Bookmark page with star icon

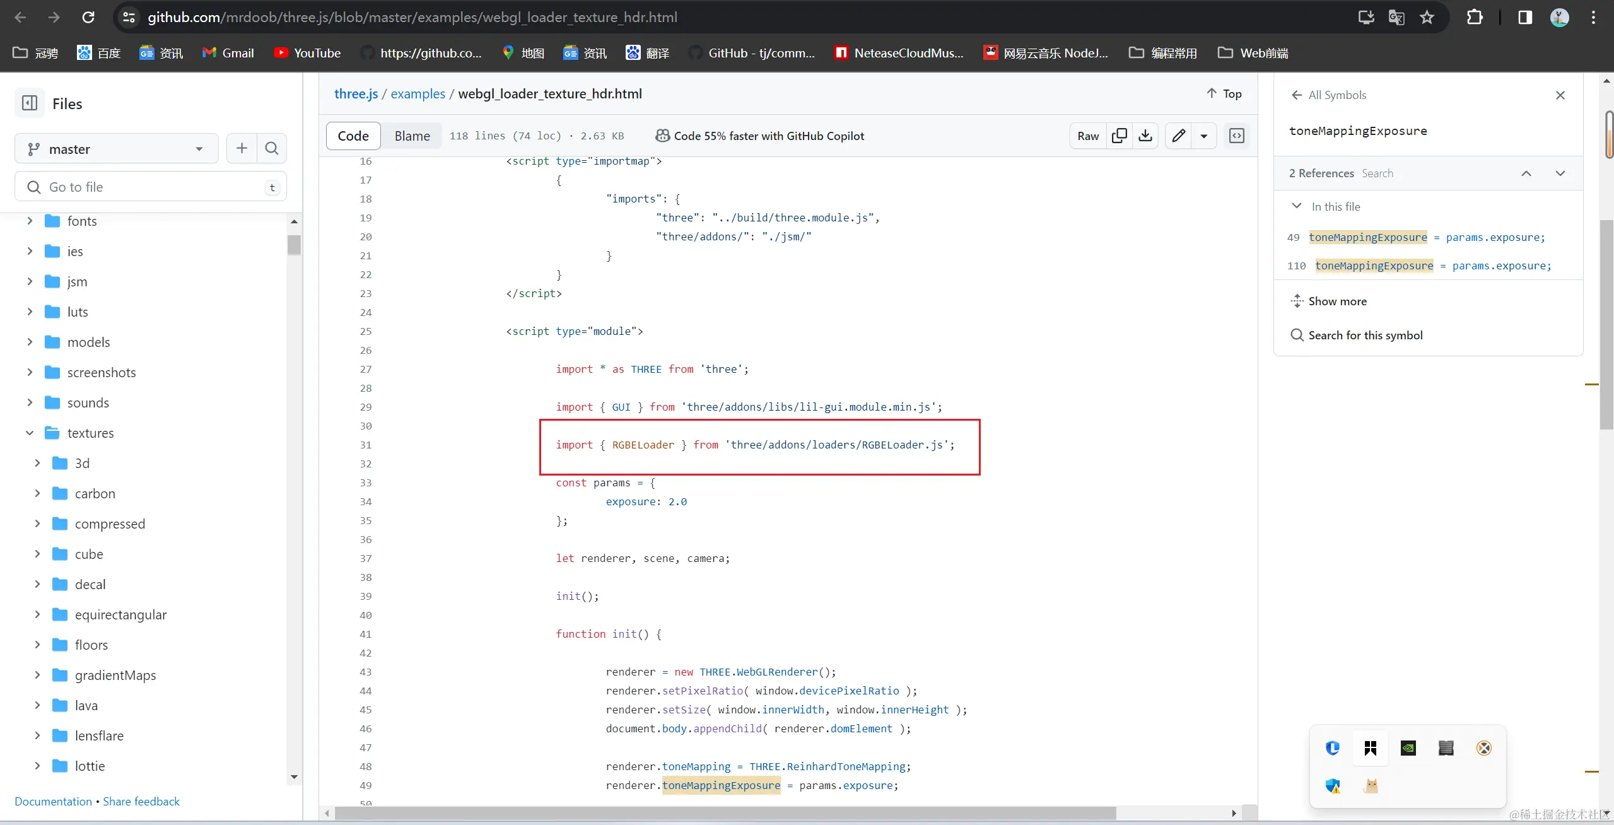(1427, 17)
